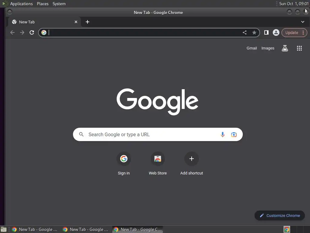Open Search Labs flask icon
310x233 pixels.
coord(285,48)
